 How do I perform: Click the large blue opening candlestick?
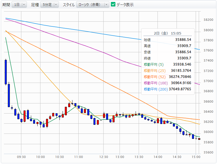[x=6, y=72]
